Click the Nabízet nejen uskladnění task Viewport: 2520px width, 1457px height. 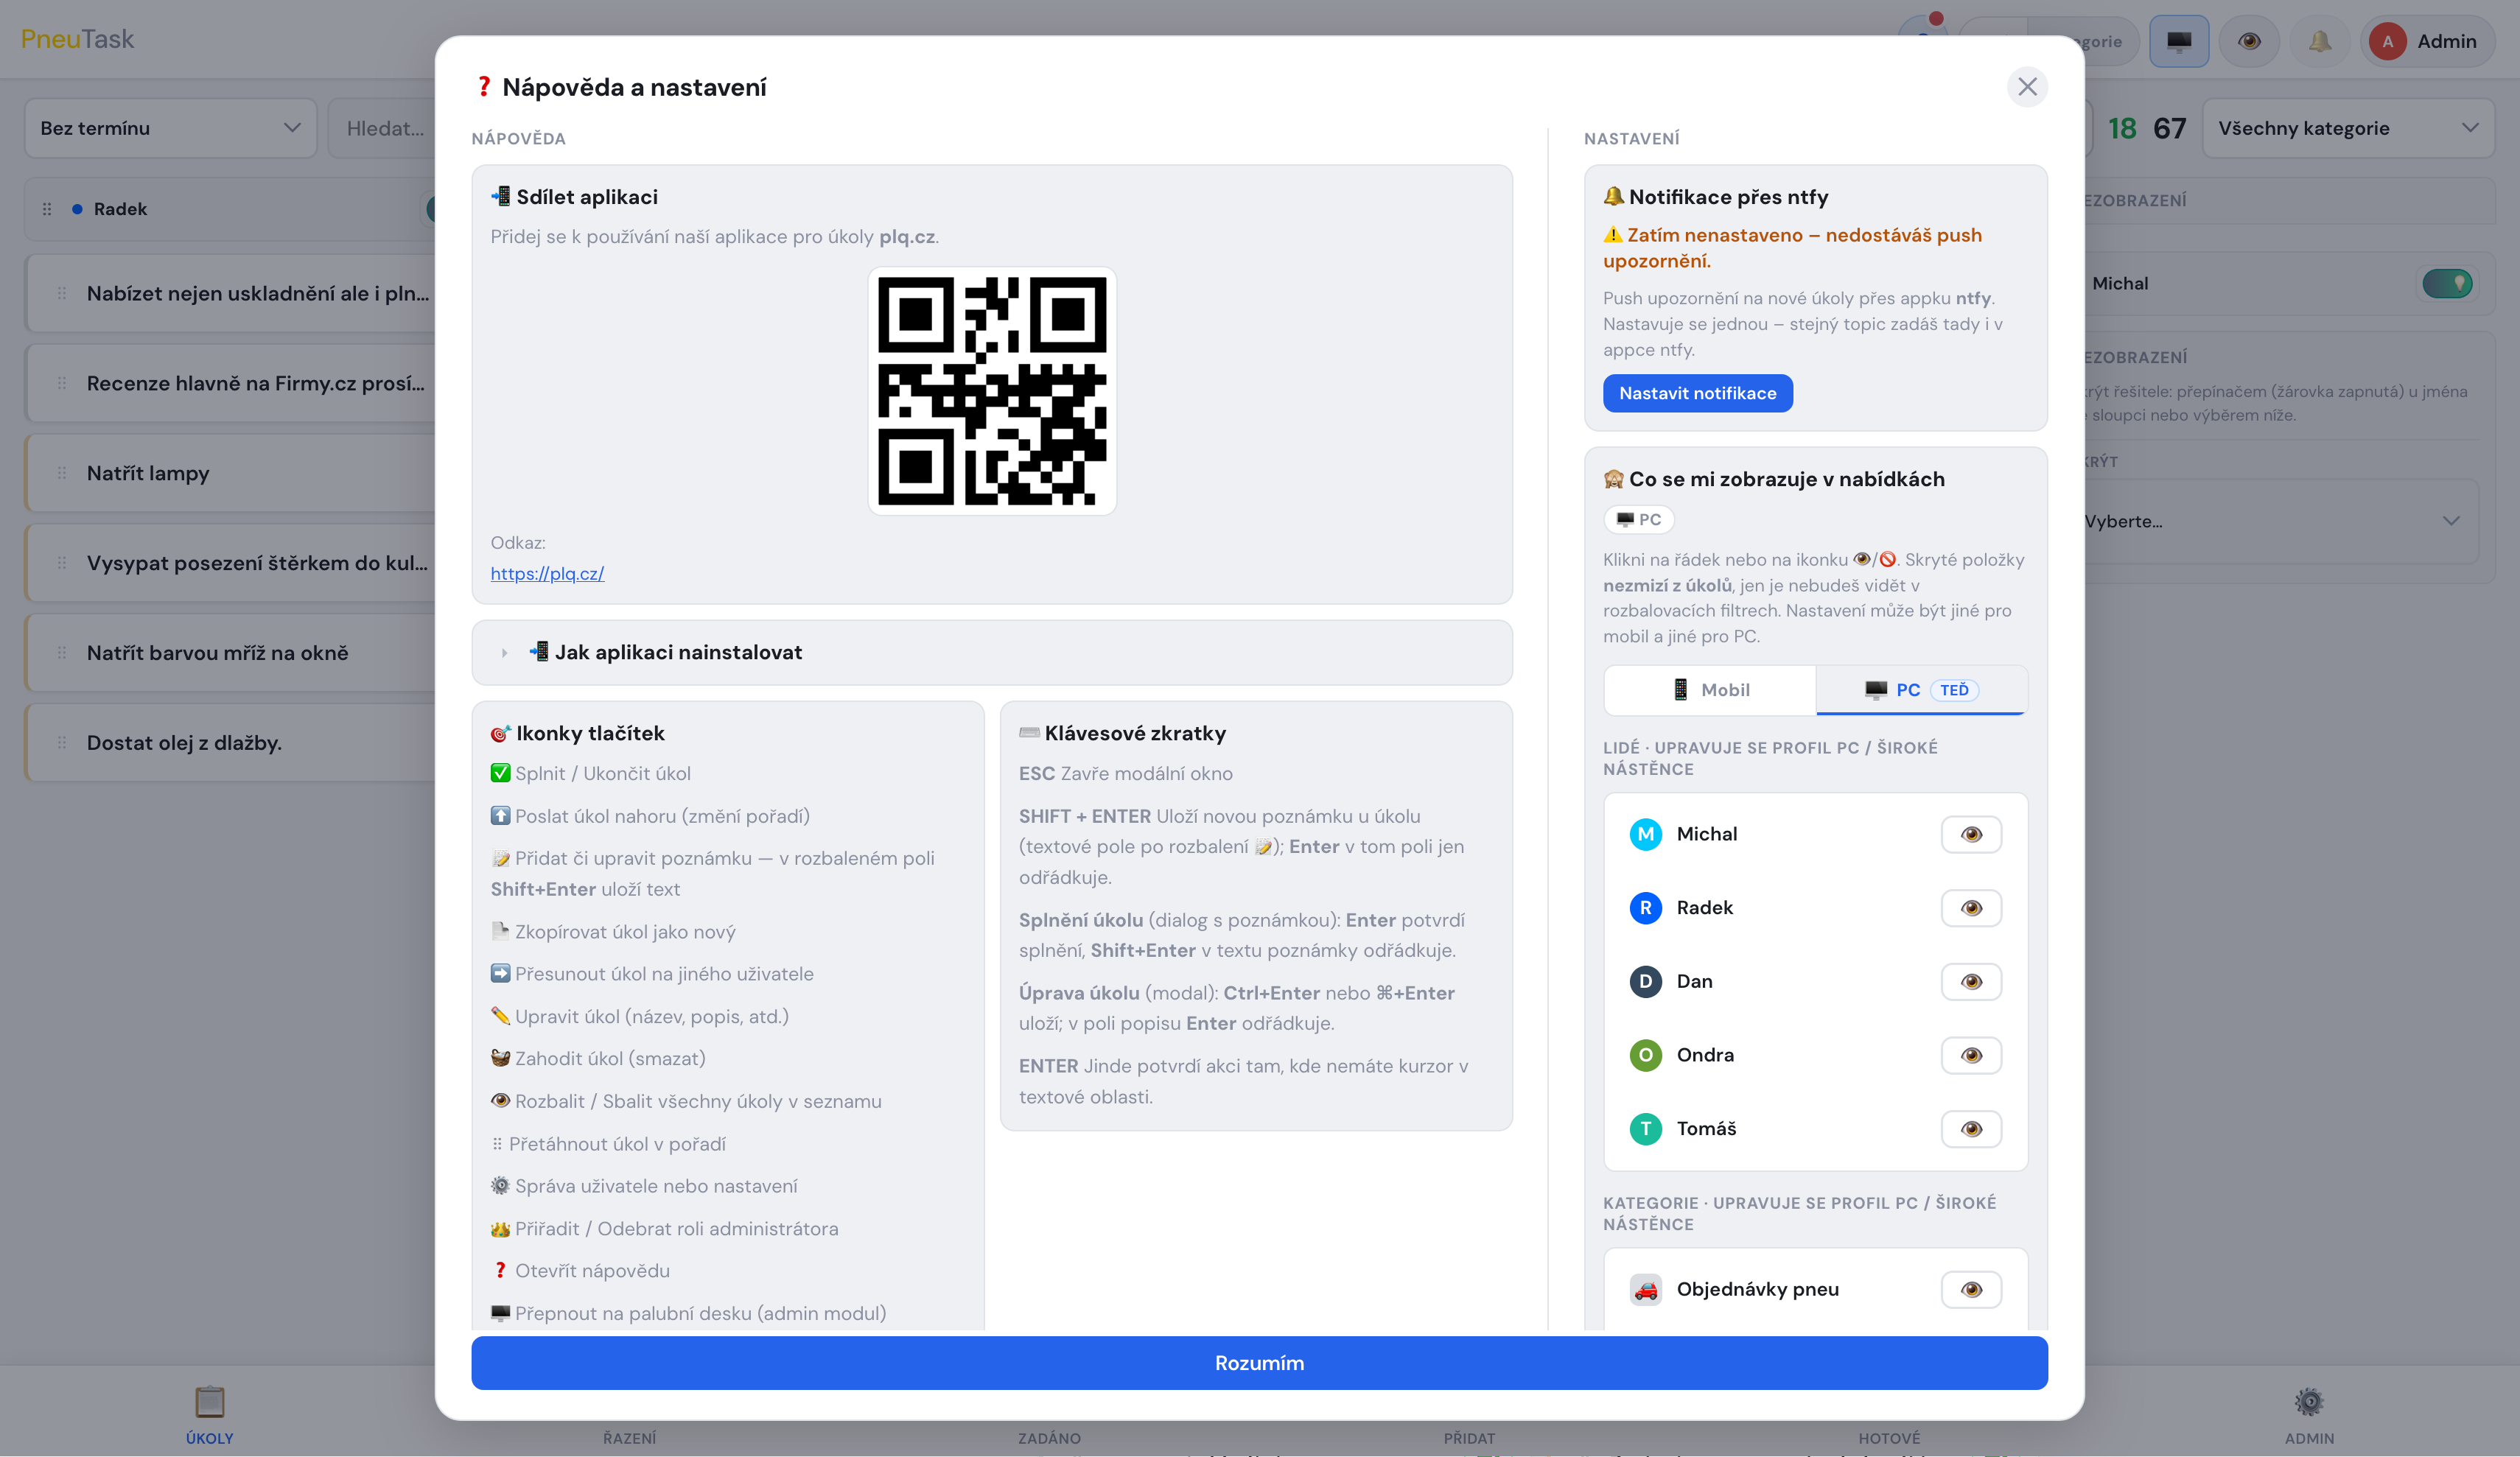(x=231, y=293)
